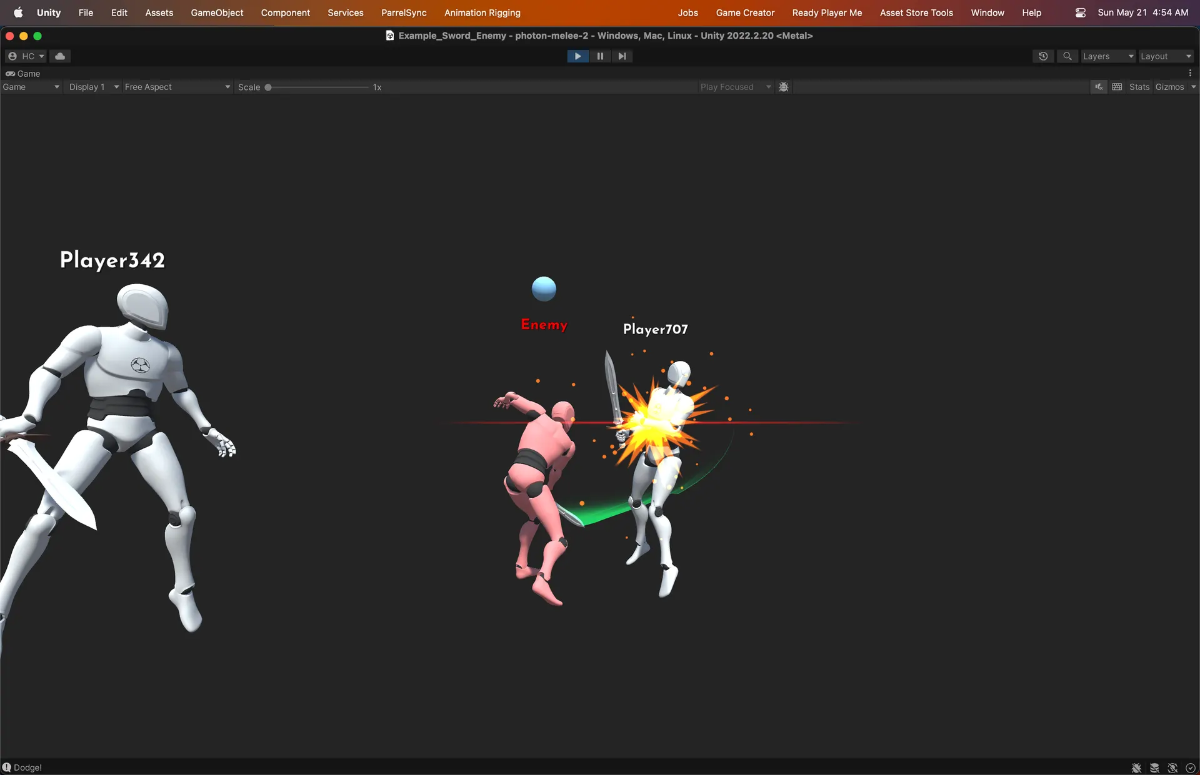Click the Play button in toolbar
Viewport: 1200px width, 775px height.
(577, 56)
